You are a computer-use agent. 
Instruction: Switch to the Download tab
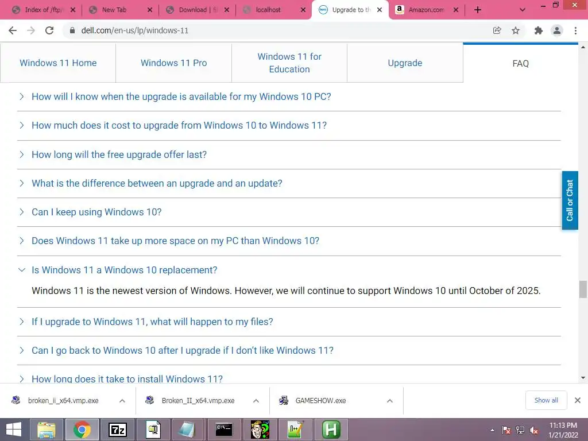click(198, 10)
